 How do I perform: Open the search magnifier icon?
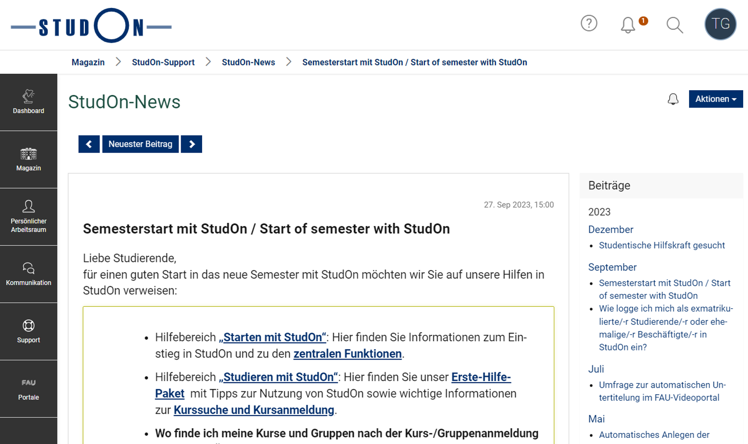(x=675, y=25)
